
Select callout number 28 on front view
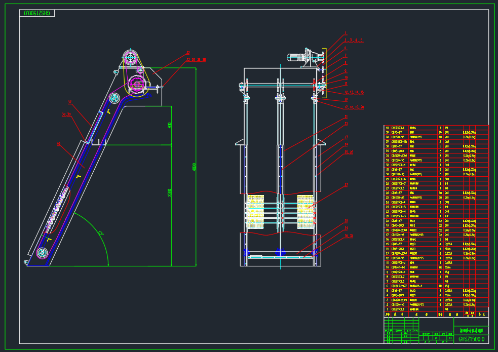click(346, 221)
